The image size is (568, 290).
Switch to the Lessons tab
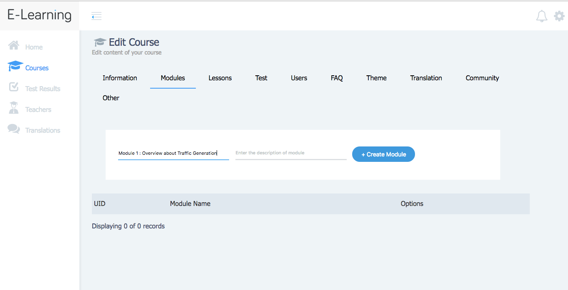coord(220,78)
